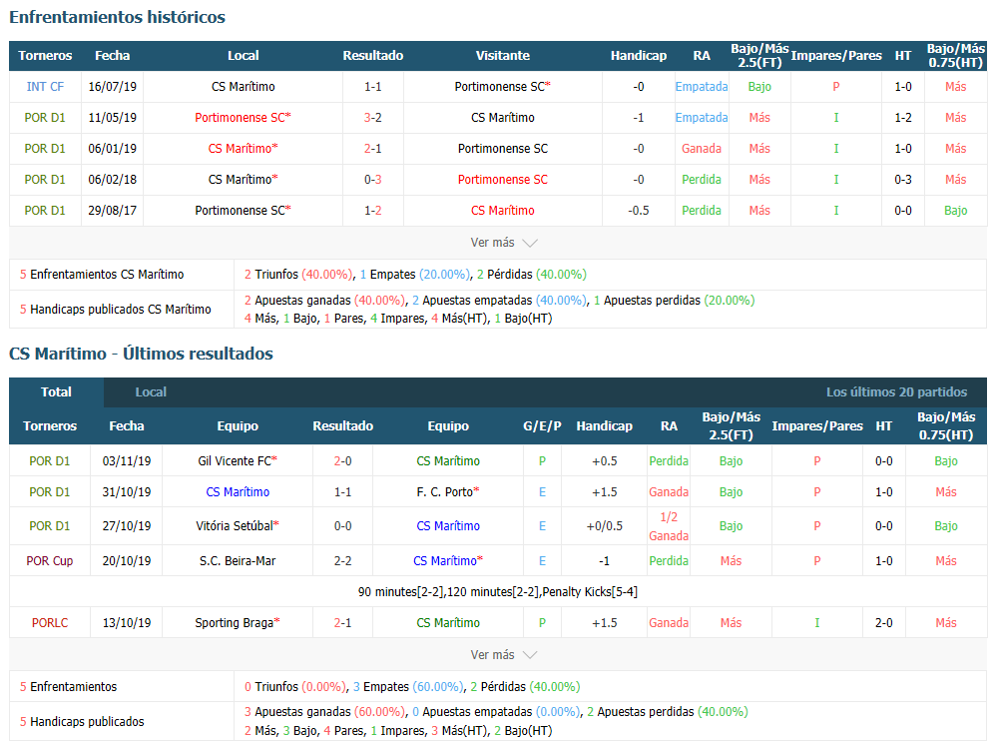Open POR D1 link for 03/11/19 match

(50, 461)
